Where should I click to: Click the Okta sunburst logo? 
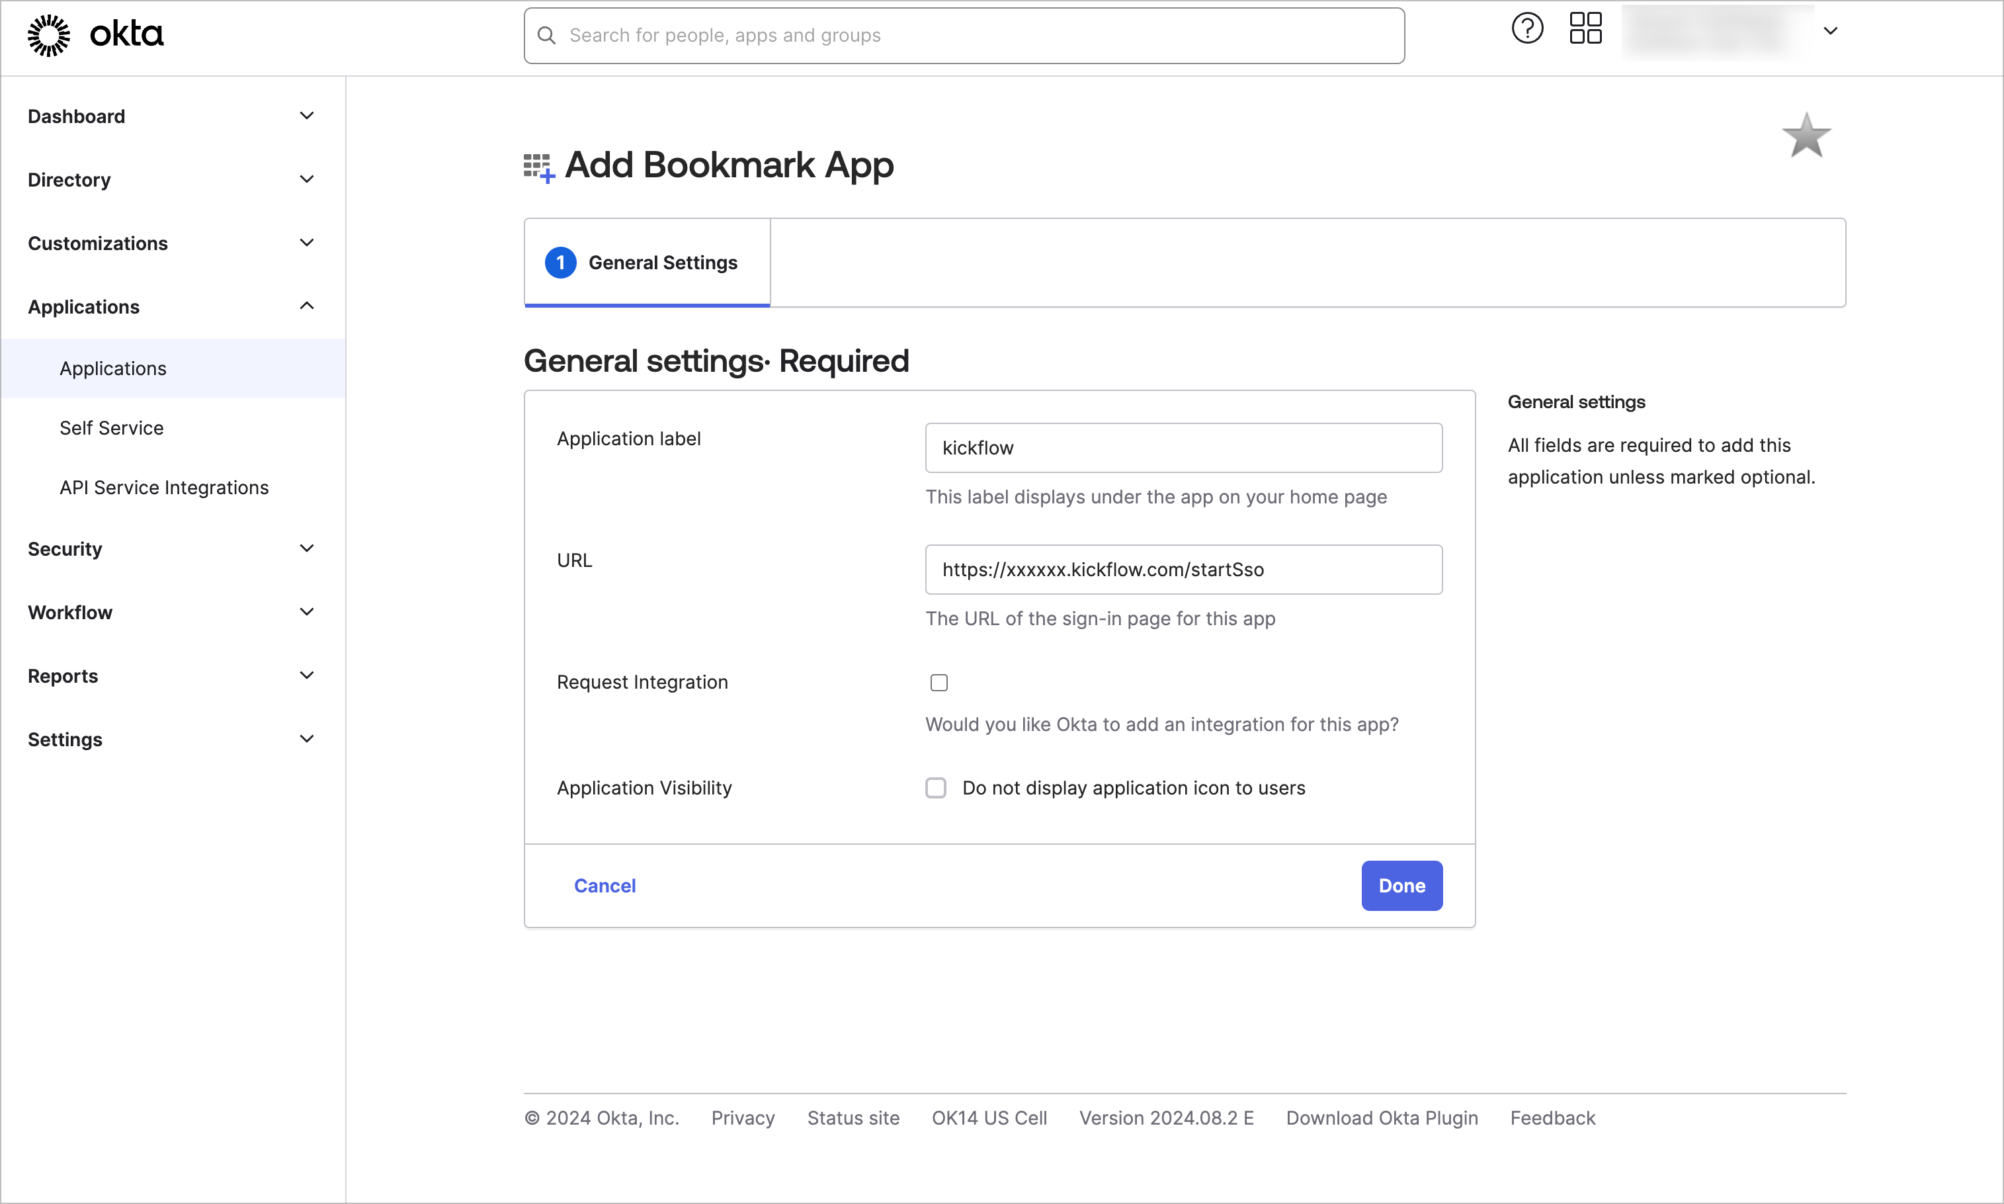49,35
